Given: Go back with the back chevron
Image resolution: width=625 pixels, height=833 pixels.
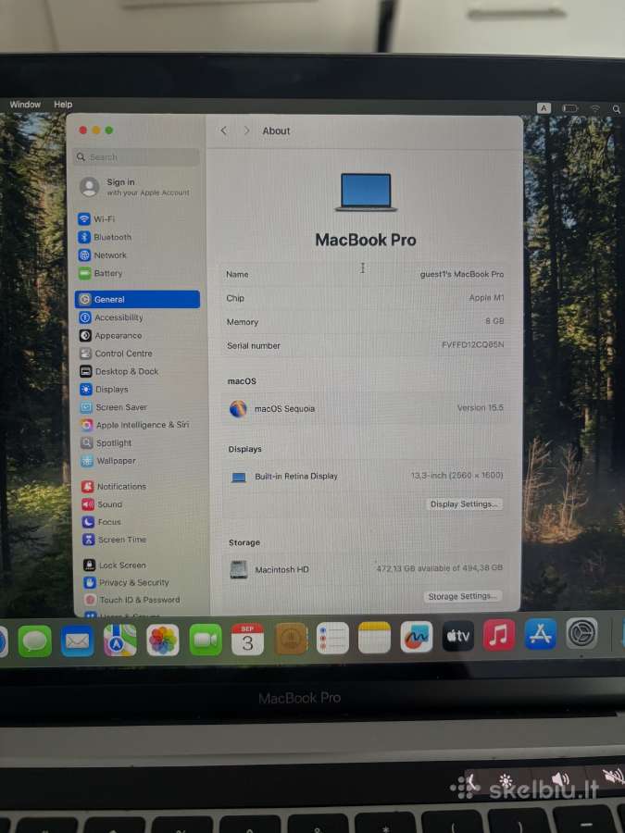Looking at the screenshot, I should [x=224, y=131].
